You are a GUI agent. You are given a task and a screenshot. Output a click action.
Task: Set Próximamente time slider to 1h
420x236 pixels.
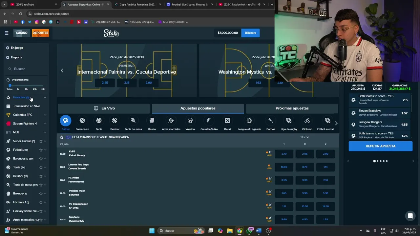click(x=18, y=89)
